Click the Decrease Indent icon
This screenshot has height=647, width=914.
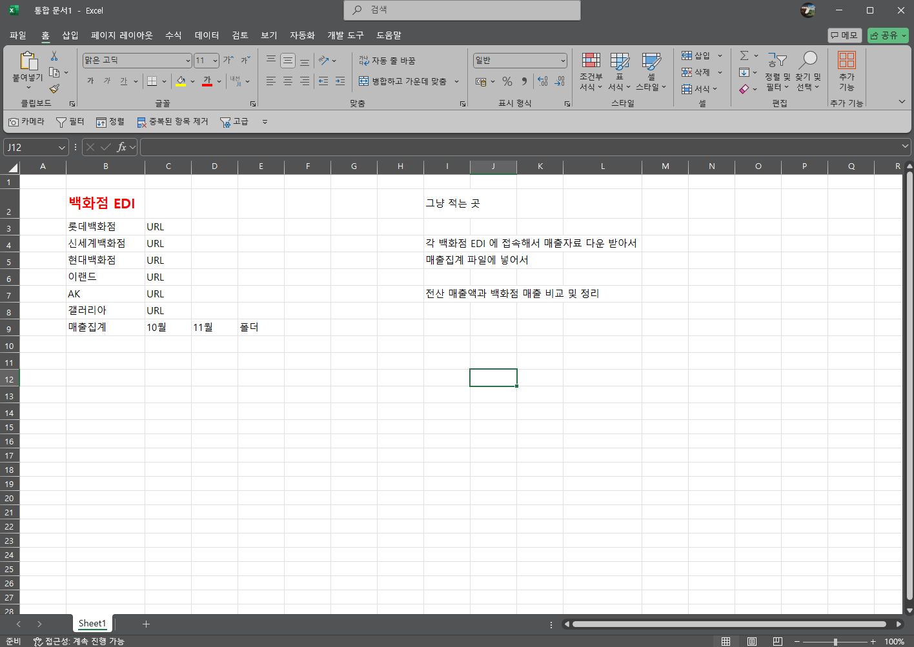[323, 81]
